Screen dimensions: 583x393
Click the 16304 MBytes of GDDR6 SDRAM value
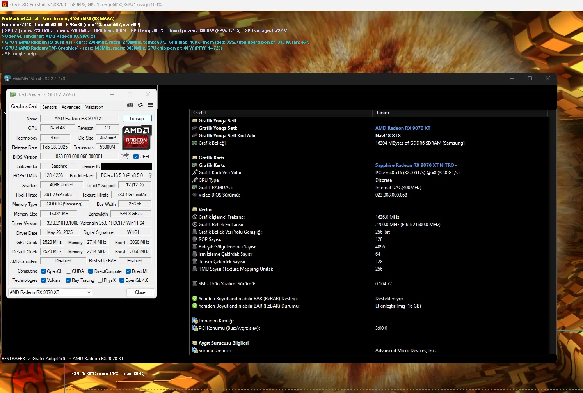pyautogui.click(x=420, y=143)
